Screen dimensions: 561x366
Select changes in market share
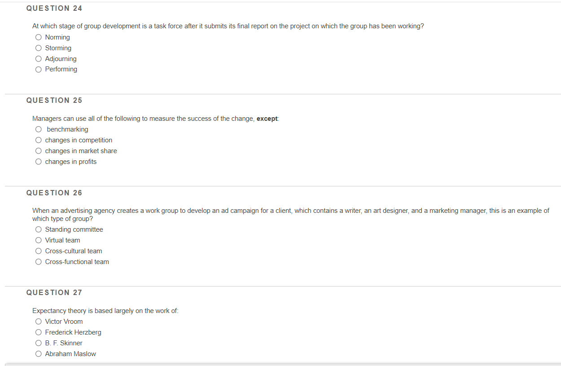(x=38, y=150)
